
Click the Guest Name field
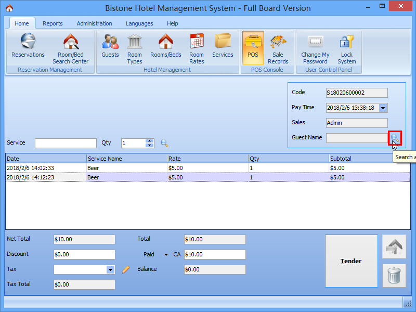[x=357, y=138]
